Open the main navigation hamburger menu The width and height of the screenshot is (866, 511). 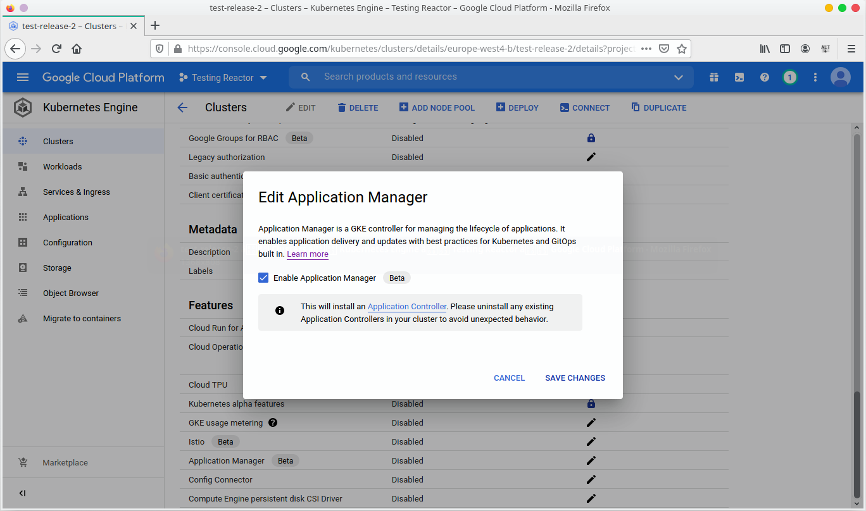23,77
